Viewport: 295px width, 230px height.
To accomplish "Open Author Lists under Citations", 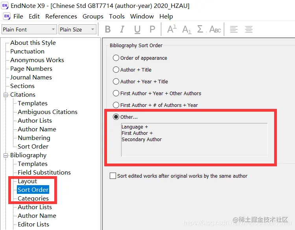I will [35, 121].
